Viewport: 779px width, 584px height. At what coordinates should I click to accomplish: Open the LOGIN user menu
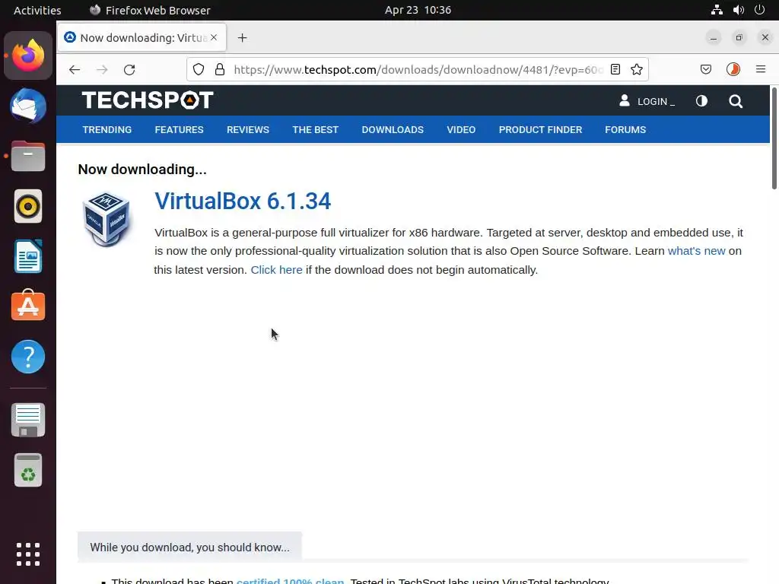click(647, 101)
